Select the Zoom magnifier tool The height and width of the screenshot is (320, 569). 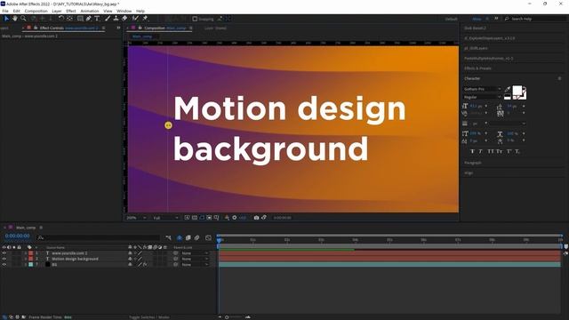pyautogui.click(x=23, y=19)
